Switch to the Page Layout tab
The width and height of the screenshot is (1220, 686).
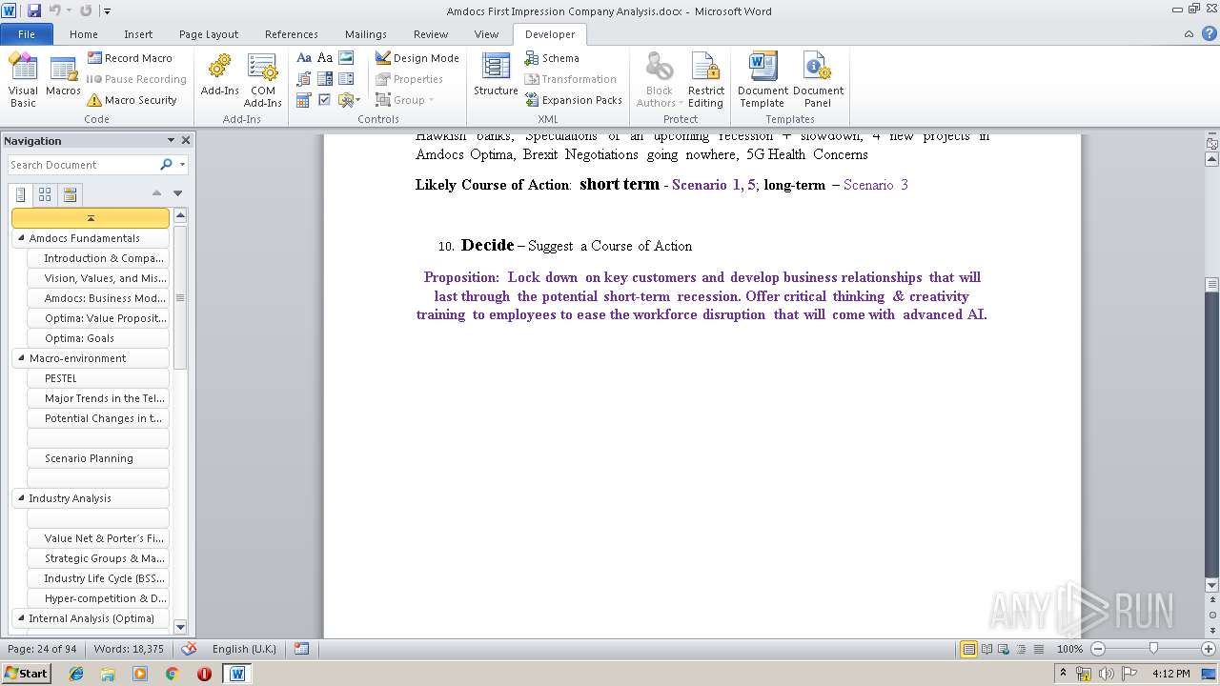coord(209,34)
